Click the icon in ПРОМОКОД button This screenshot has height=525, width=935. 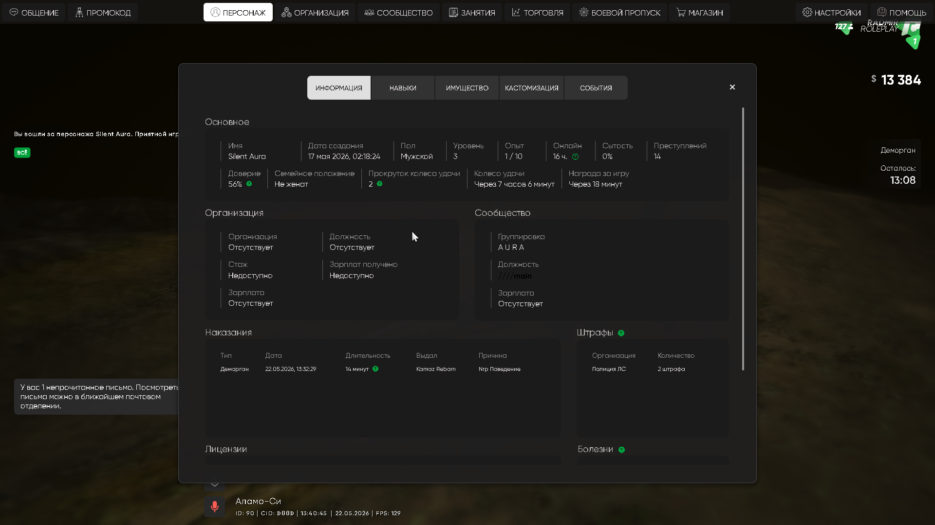coord(79,12)
